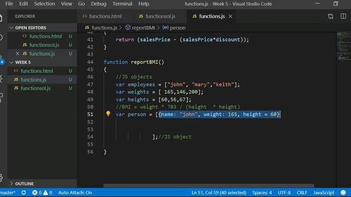Click the "//BMI = weight * 703" comment
The image size is (351, 197).
[178, 107]
